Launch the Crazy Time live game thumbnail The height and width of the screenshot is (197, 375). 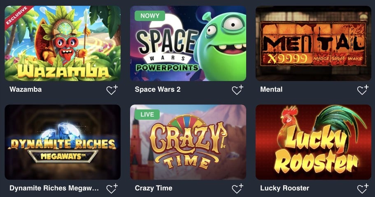(188, 142)
